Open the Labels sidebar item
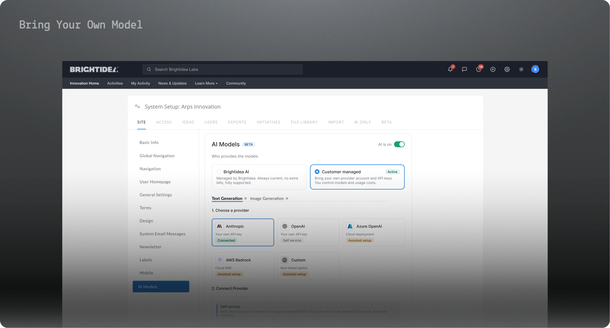Screen dimensions: 610x328 146,260
